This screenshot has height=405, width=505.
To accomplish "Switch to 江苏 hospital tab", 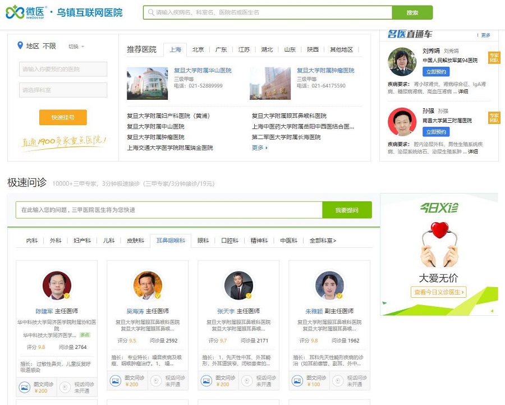I will [x=244, y=49].
